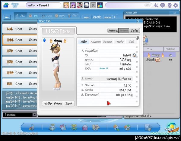Click the megaphone icon in message bar
This screenshot has height=141, width=181.
click(x=148, y=5)
